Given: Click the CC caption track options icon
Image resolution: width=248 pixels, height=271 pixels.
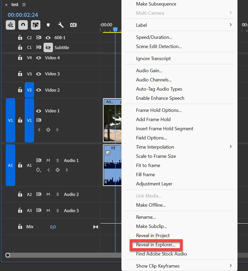Looking at the screenshot, I should pos(73,25).
